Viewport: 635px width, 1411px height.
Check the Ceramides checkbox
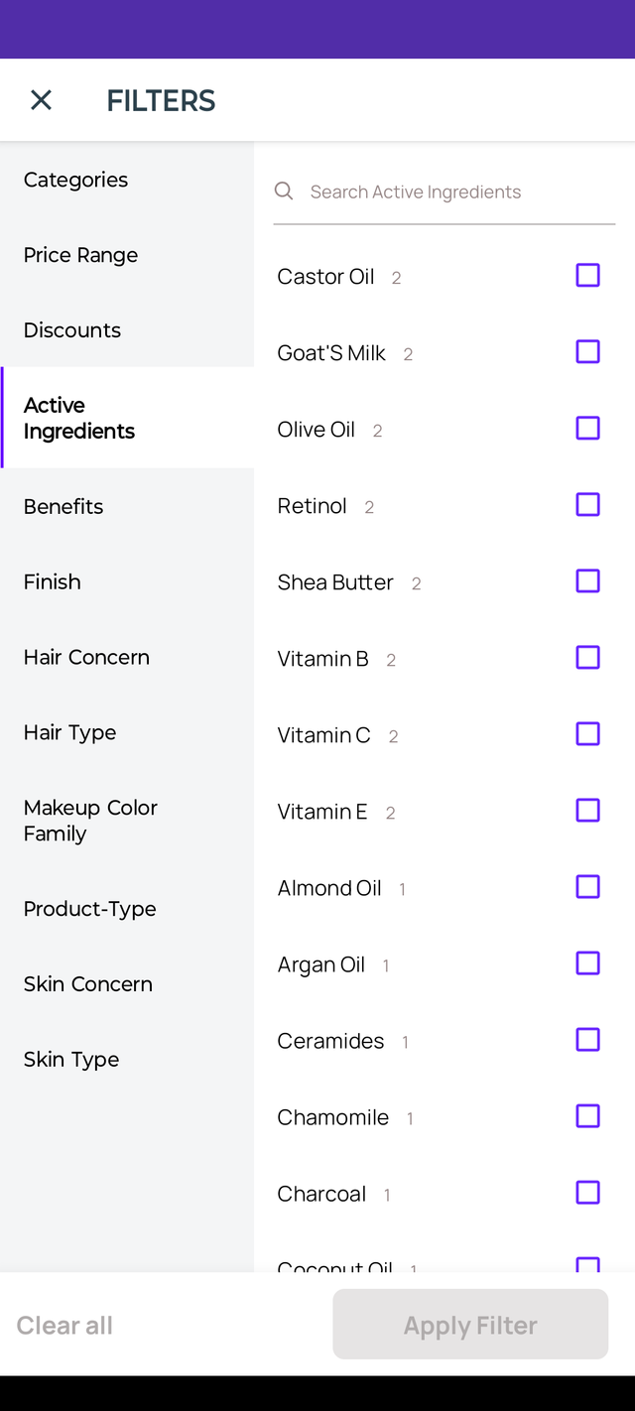(x=588, y=1039)
